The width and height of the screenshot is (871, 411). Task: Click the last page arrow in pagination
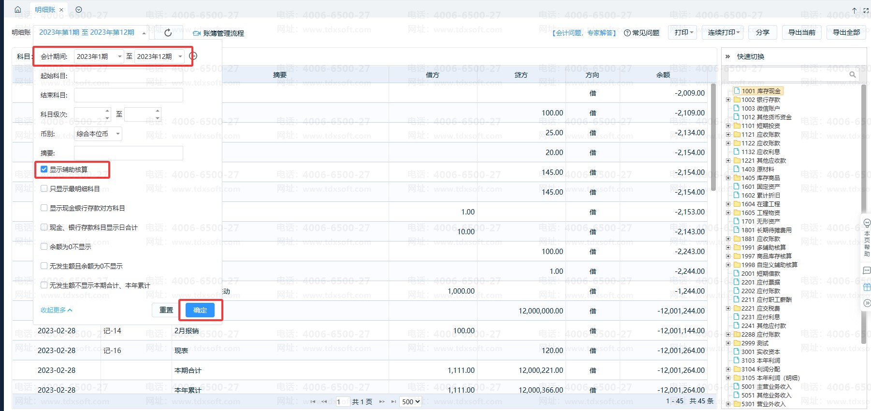(393, 401)
